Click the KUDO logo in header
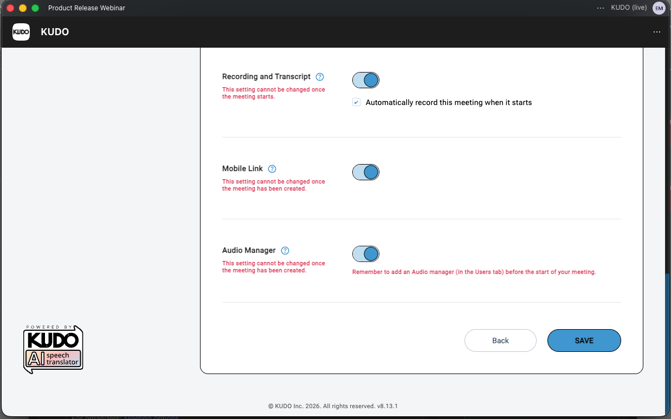This screenshot has width=671, height=419. (21, 32)
